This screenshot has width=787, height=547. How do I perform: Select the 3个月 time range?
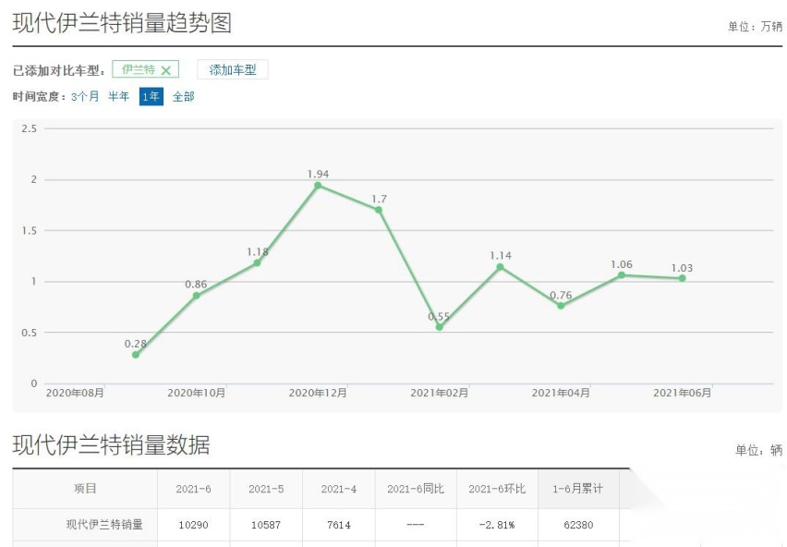coord(85,96)
